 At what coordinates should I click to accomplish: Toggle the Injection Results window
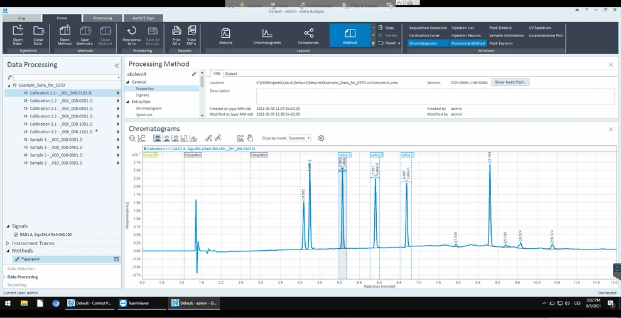click(x=466, y=36)
